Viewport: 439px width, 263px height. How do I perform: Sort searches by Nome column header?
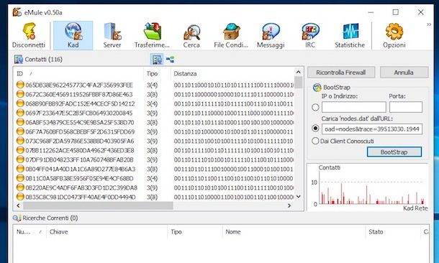294,231
